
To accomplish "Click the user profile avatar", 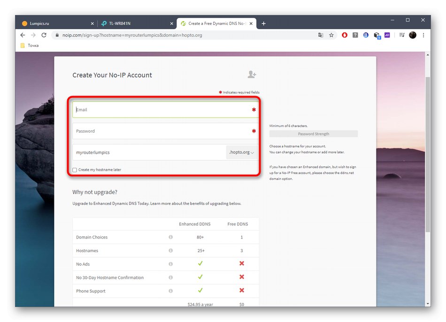I will coord(413,35).
